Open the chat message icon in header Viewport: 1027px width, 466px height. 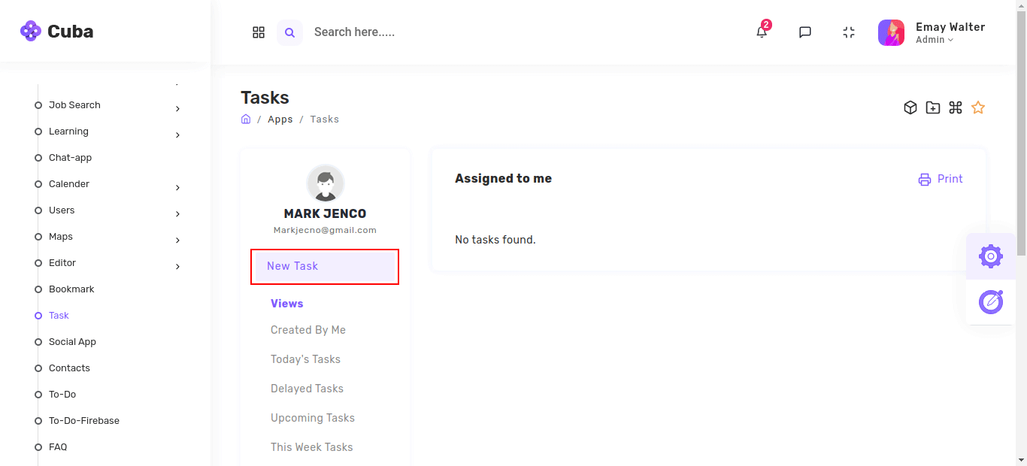coord(805,32)
